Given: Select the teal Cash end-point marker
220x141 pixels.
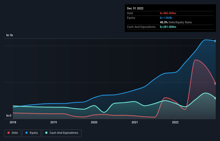Looking at the screenshot, I should [215, 98].
